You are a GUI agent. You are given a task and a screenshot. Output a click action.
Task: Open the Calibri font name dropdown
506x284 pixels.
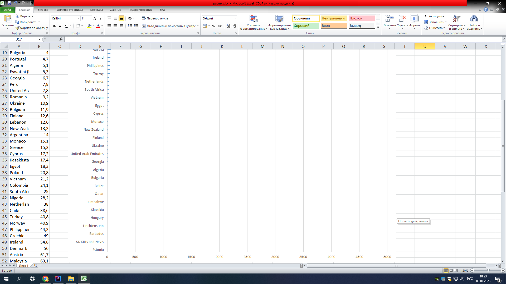[x=79, y=18]
